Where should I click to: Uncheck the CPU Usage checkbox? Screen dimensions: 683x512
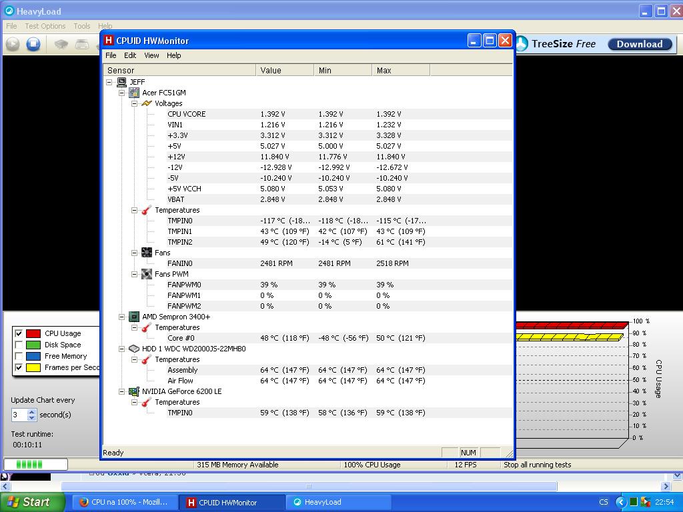click(19, 333)
